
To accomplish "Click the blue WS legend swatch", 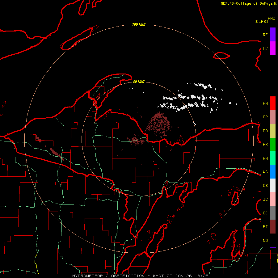I will click(x=273, y=172).
